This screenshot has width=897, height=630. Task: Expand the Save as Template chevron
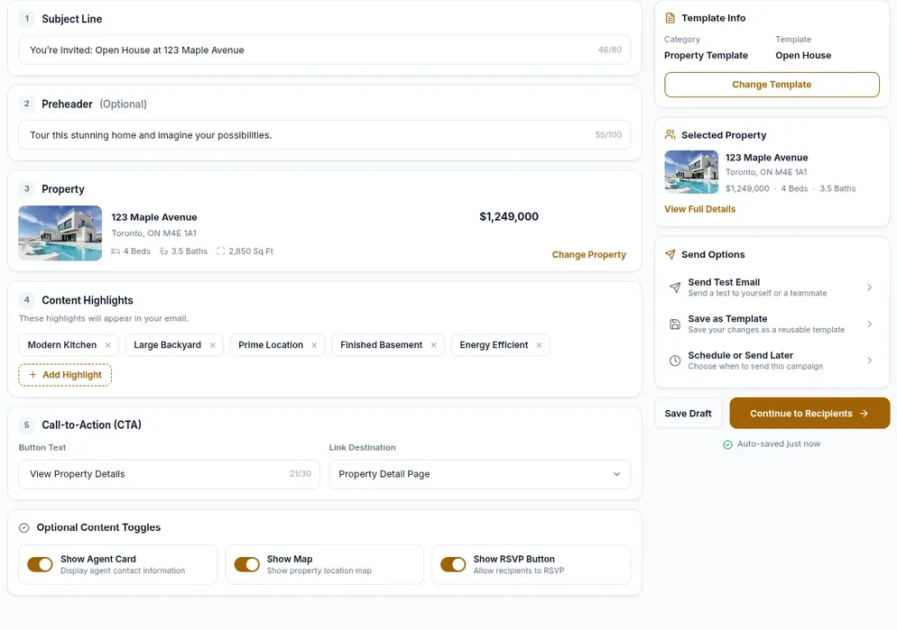[870, 324]
